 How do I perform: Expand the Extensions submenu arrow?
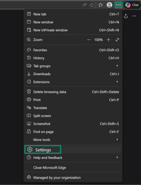pos(117,82)
